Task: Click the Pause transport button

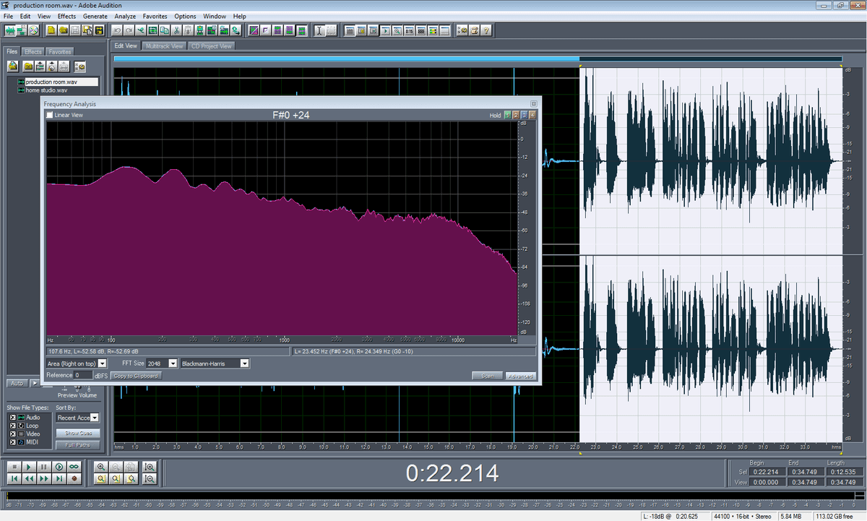Action: coord(44,467)
